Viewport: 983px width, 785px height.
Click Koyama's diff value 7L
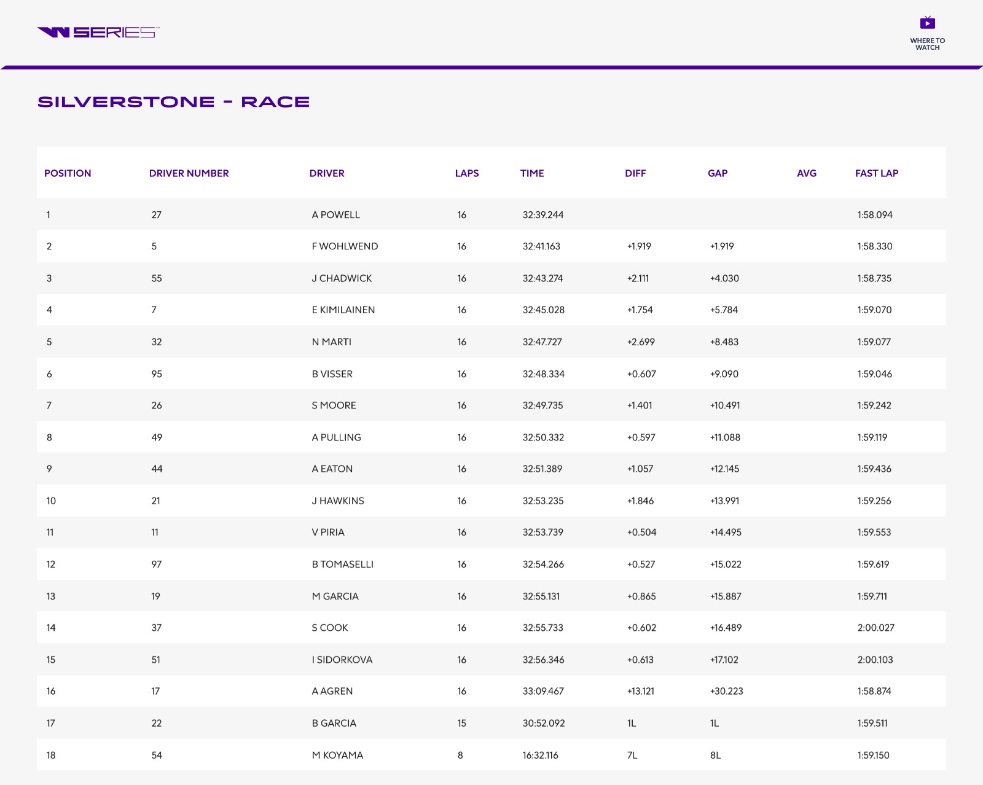pos(632,755)
